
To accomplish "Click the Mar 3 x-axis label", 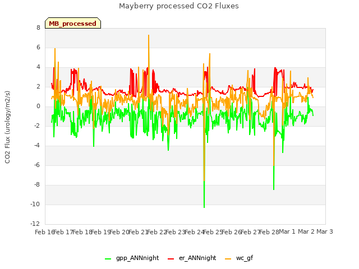I will 325,231.
